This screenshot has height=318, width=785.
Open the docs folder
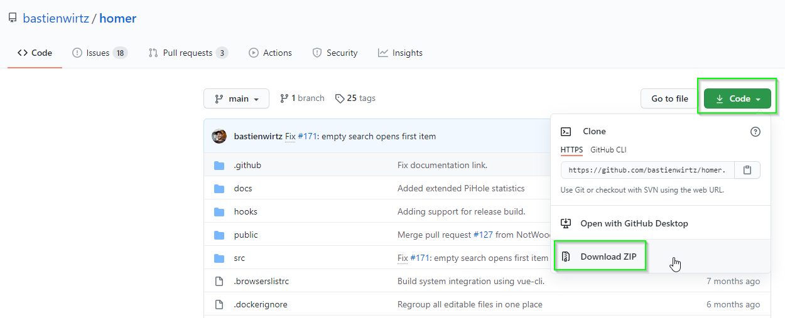point(243,188)
